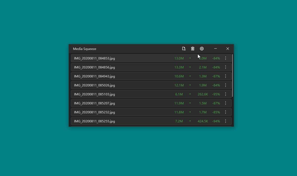
Task: Minimize the Media Squeeze window
Action: tap(216, 49)
